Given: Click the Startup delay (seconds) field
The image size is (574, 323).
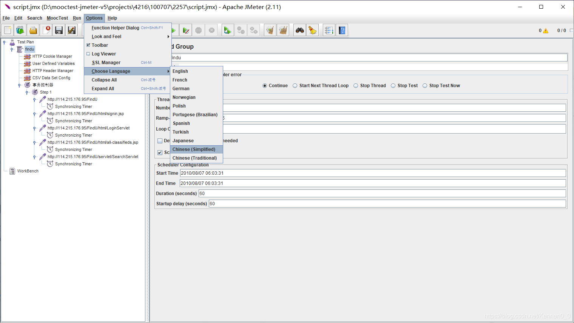Looking at the screenshot, I should 387,204.
